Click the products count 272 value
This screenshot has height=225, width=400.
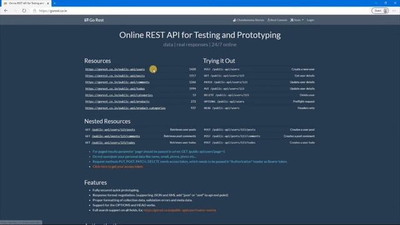(193, 101)
